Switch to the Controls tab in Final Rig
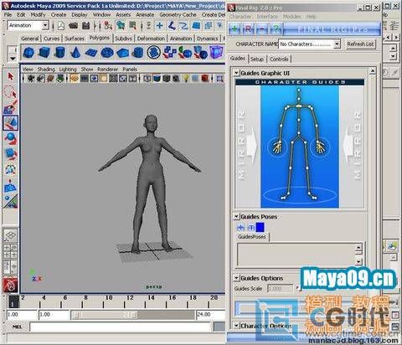402x345 pixels. click(279, 59)
